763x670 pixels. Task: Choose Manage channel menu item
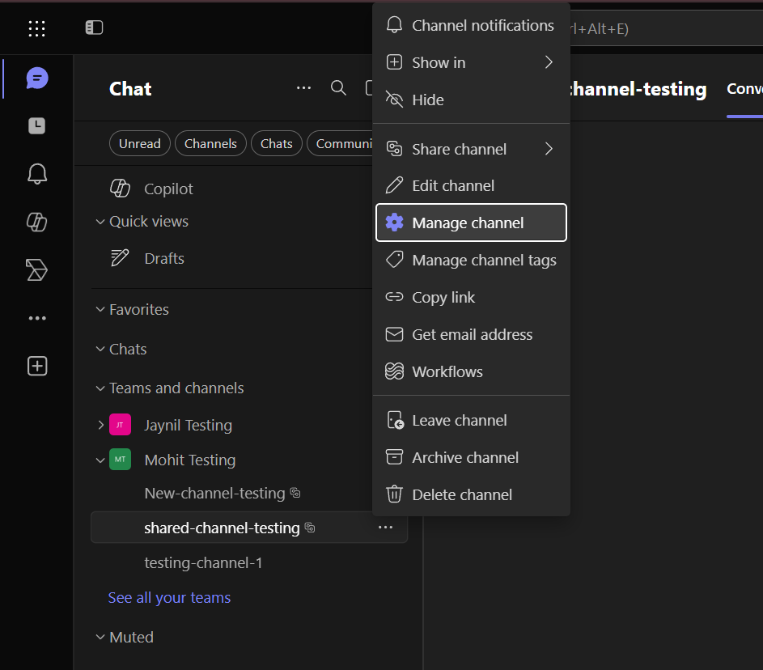coord(471,223)
